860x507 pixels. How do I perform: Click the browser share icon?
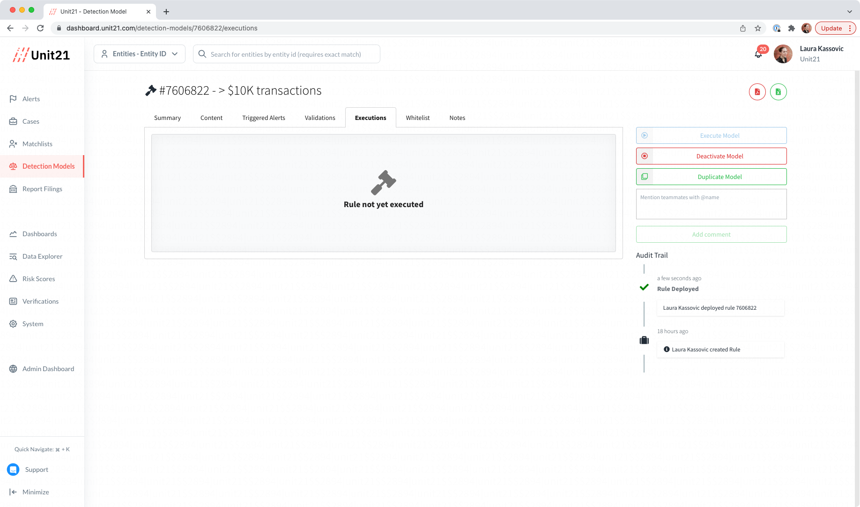[x=743, y=28]
